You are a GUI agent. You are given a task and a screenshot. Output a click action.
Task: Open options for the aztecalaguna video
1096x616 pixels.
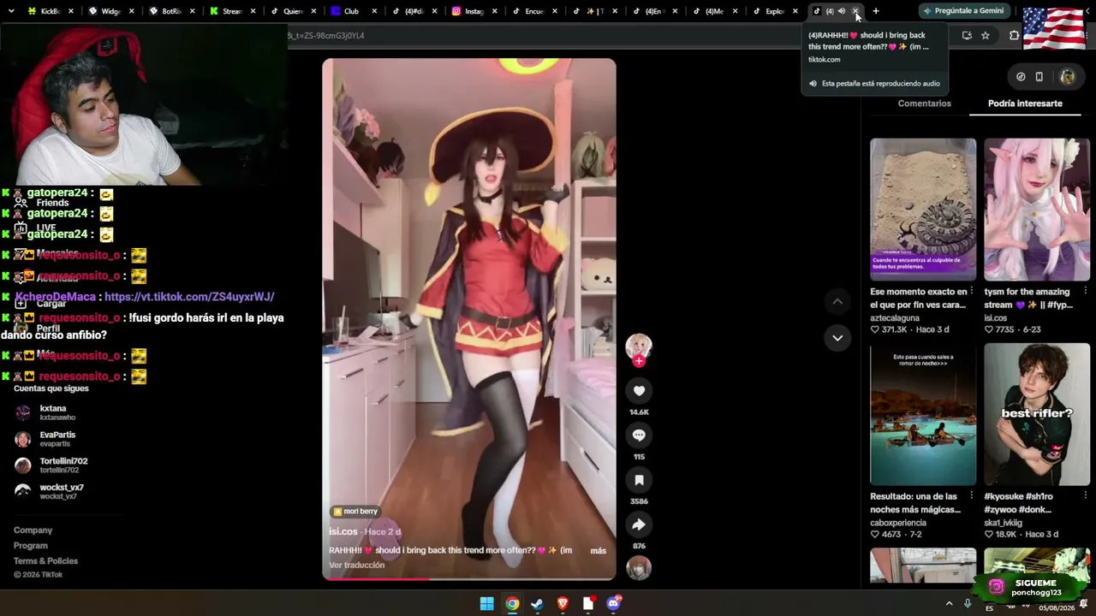[971, 291]
